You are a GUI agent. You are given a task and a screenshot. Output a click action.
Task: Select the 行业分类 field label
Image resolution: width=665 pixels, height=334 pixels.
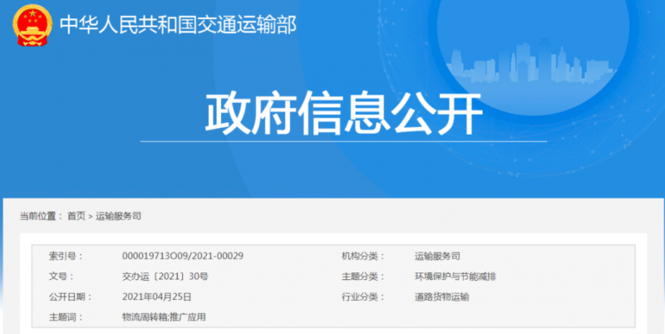(363, 297)
